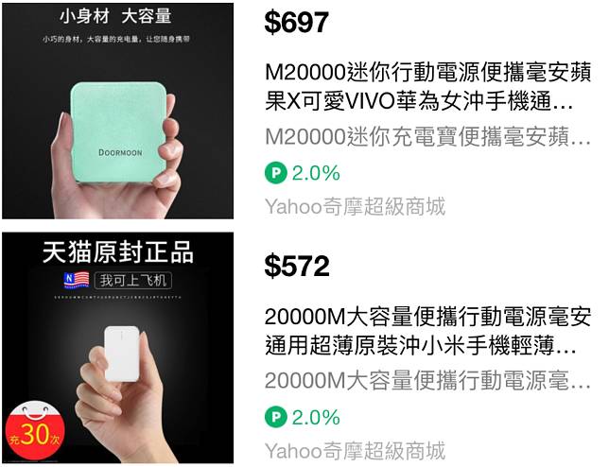Open the mint green power bank thumbnail
The image size is (609, 467).
[117, 111]
